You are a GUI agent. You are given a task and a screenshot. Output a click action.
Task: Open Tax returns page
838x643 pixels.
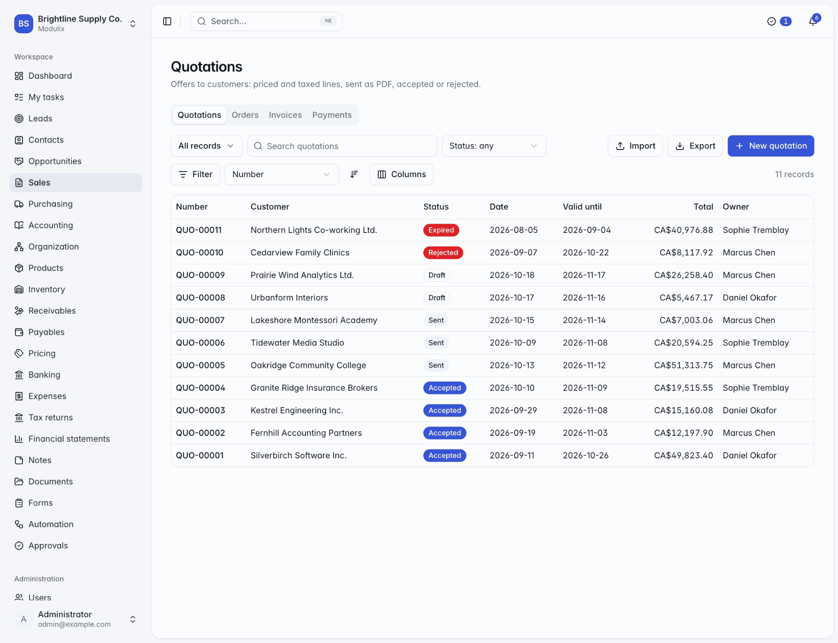click(76, 418)
